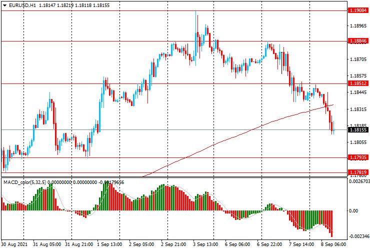370x250 pixels.
Task: Click the 1.18055 price axis value
Action: [x=357, y=142]
